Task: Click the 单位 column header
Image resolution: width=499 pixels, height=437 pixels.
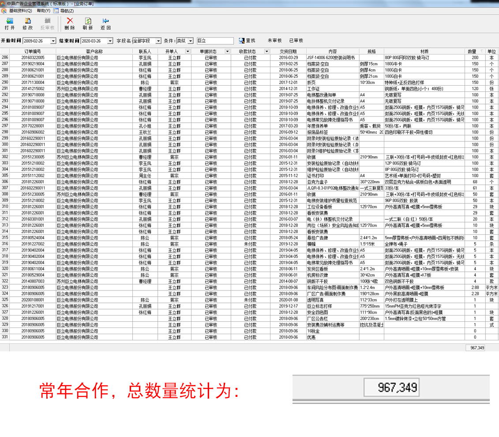Action: pyautogui.click(x=491, y=51)
